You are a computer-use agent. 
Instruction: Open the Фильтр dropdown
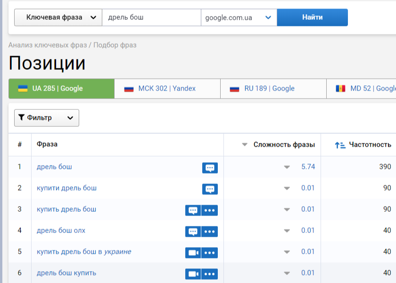click(x=46, y=118)
